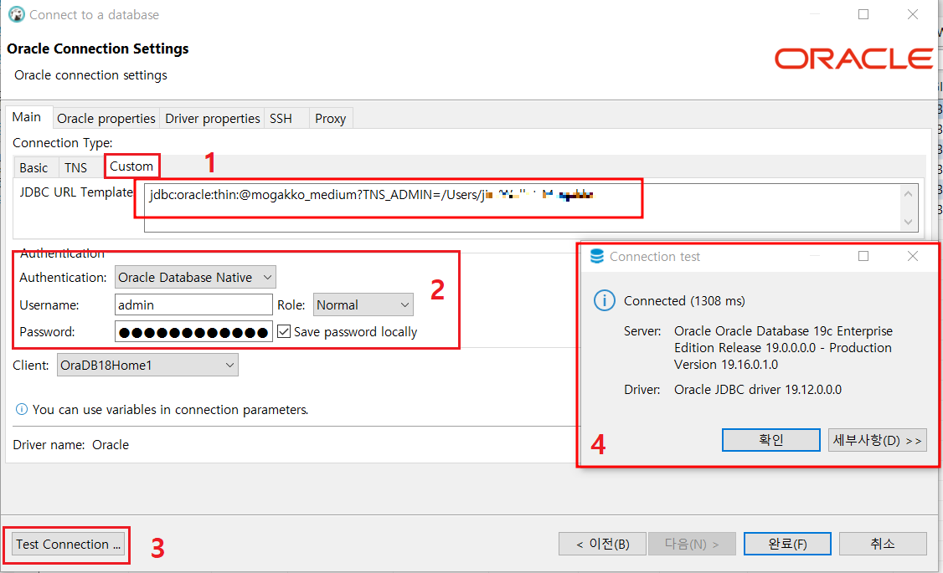943x573 pixels.
Task: Click the info icon beside variables hint
Action: tap(22, 410)
